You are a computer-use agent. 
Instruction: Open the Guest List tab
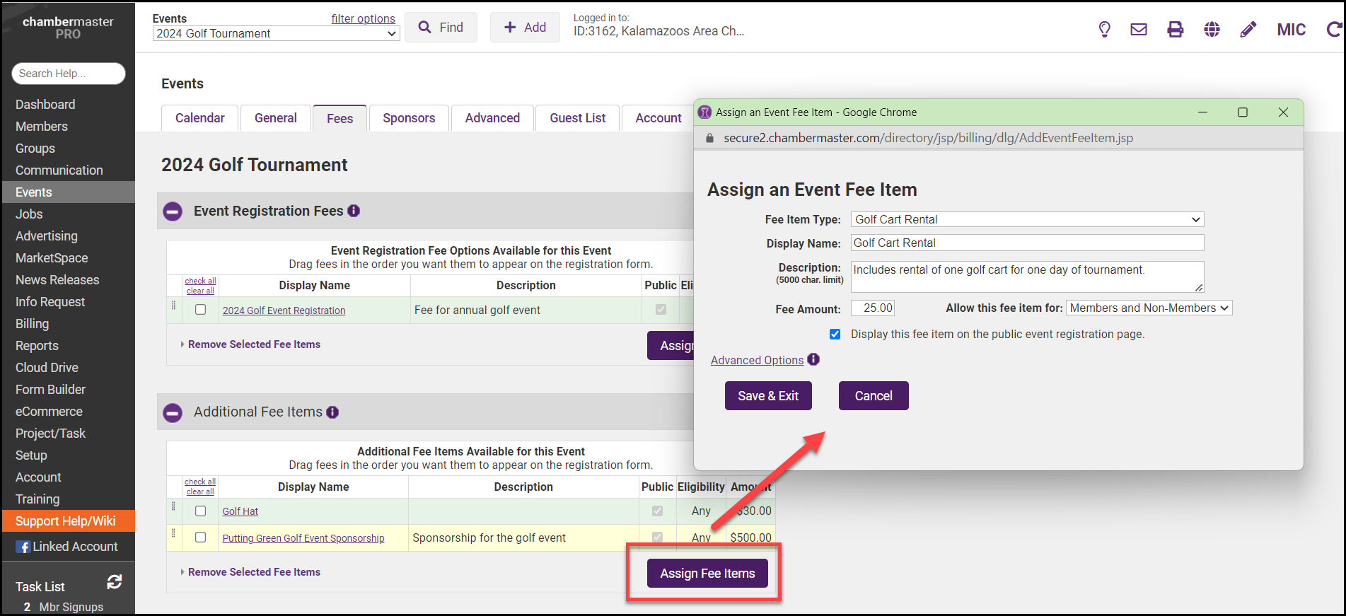(x=577, y=118)
